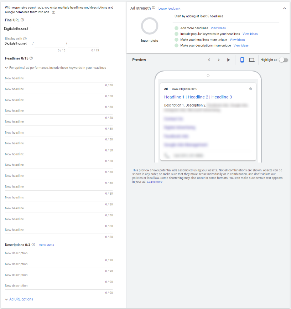
Task: Click the Learn more link below the preview
Action: point(155,181)
